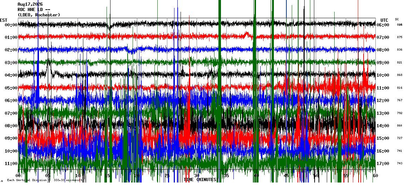404x185 pixels.
Task: Click the UTC column heading
Action: point(384,20)
